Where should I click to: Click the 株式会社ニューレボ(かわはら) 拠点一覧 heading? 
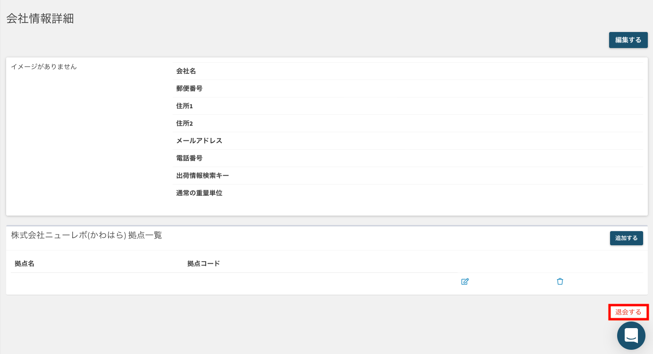coord(86,235)
